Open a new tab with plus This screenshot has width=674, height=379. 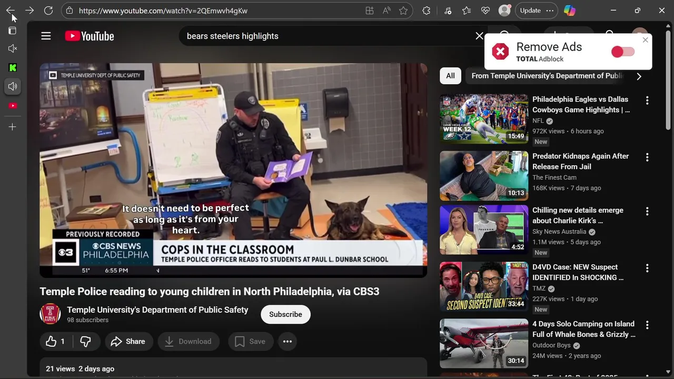tap(13, 127)
